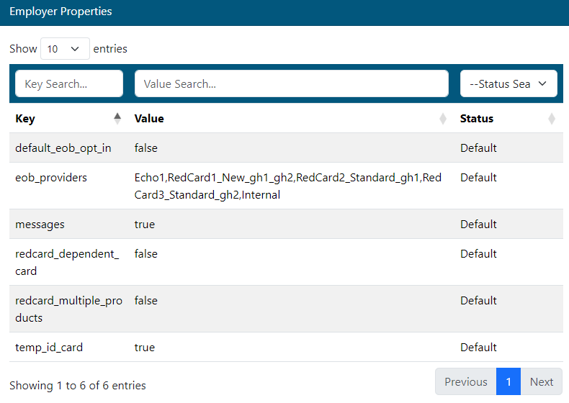
Task: Go to the Previous page
Action: (x=465, y=382)
